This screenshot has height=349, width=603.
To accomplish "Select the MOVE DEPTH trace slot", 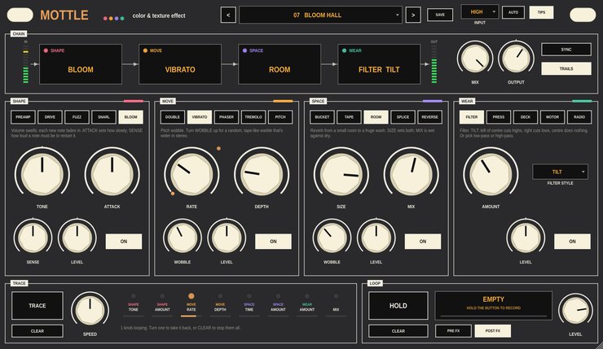I will point(220,305).
